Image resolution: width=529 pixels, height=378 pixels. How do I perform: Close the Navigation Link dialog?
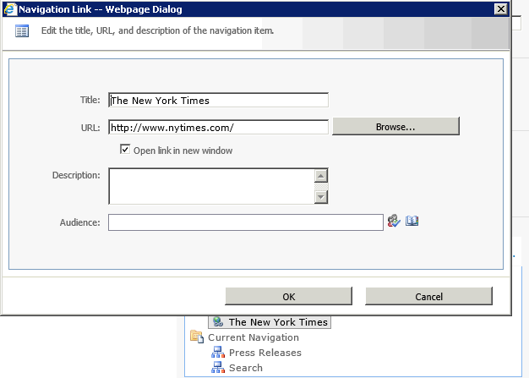(501, 8)
